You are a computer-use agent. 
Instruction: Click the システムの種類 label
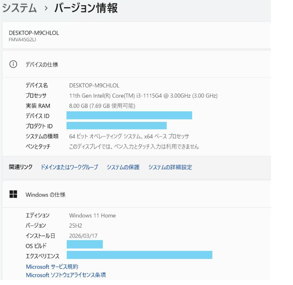[x=42, y=136]
